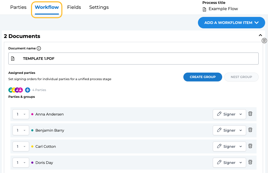Click the Template 1.PDF document name field
This screenshot has width=268, height=173.
(133, 59)
